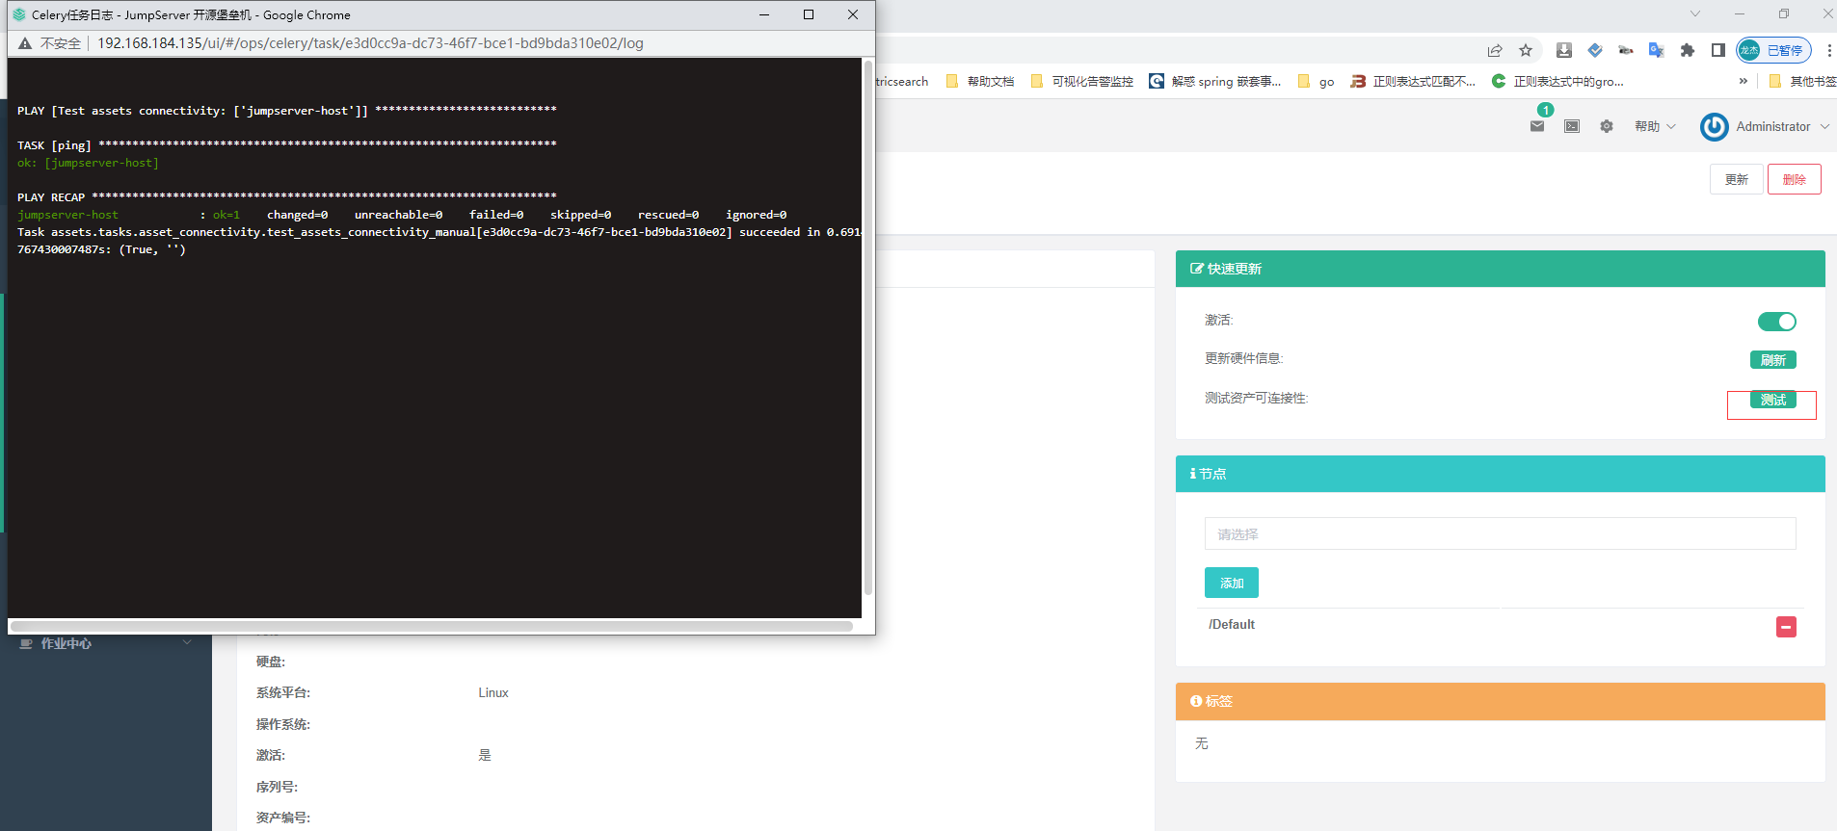
Task: Click the 标签 panel header
Action: coord(1501,701)
